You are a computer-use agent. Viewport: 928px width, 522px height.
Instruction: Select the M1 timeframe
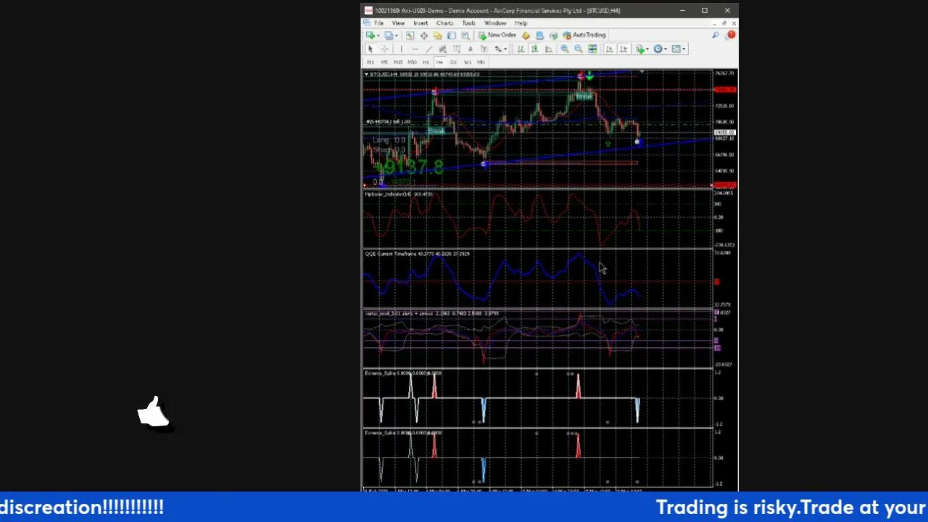click(370, 62)
